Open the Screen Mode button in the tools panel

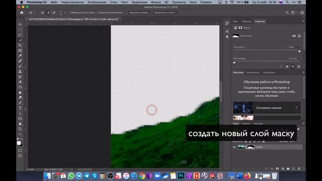(20, 156)
